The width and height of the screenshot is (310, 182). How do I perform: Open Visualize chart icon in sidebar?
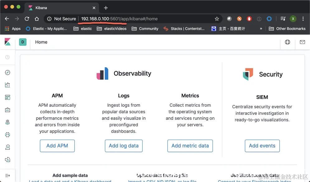[7, 85]
